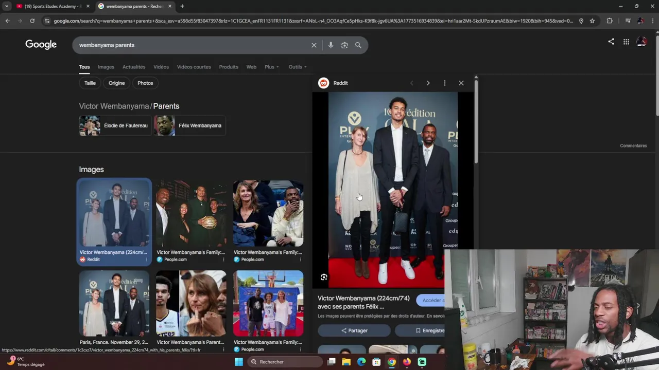Start voice search with microphone icon
This screenshot has width=659, height=370.
pos(331,45)
